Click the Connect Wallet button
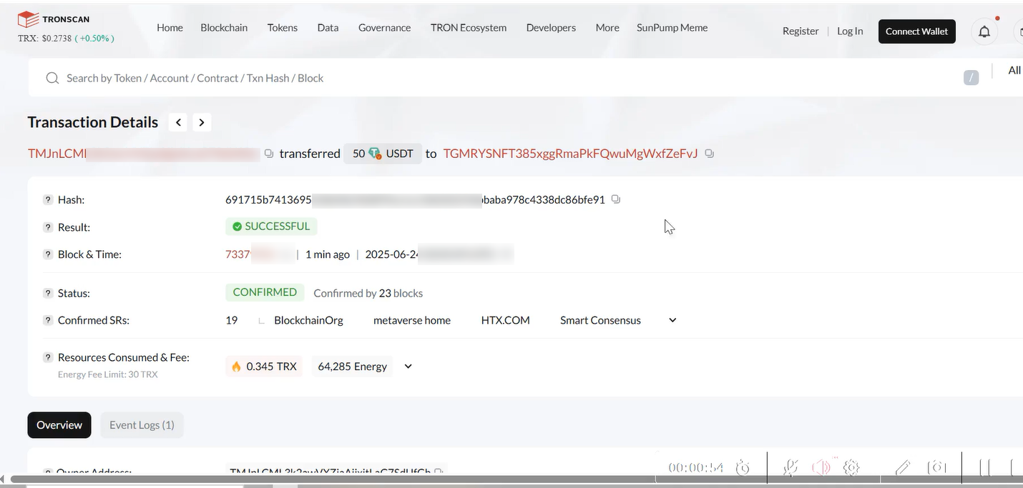This screenshot has width=1023, height=488. [x=916, y=31]
